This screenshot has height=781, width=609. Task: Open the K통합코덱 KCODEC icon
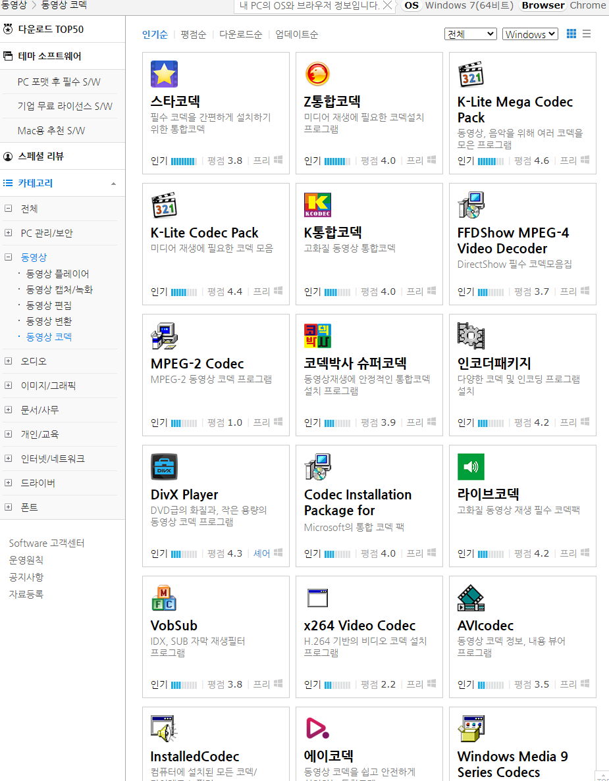[x=317, y=205]
